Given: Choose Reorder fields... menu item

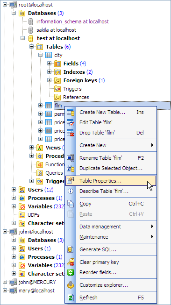Looking at the screenshot, I should click(x=111, y=272).
